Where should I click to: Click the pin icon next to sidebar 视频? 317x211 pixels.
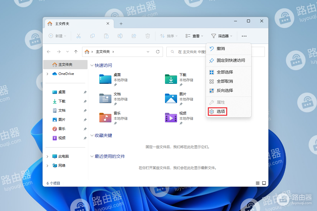85,138
